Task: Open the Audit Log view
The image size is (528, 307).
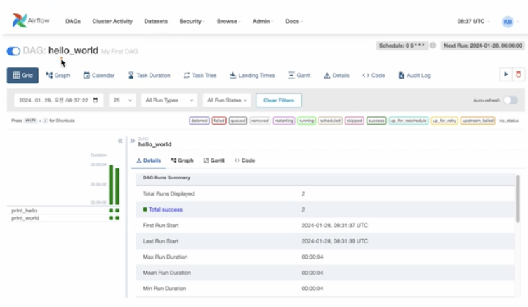Action: 414,75
